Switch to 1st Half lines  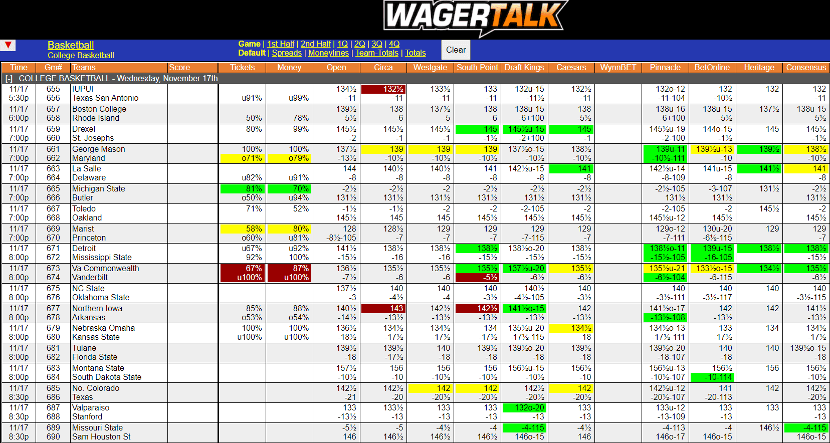[281, 44]
